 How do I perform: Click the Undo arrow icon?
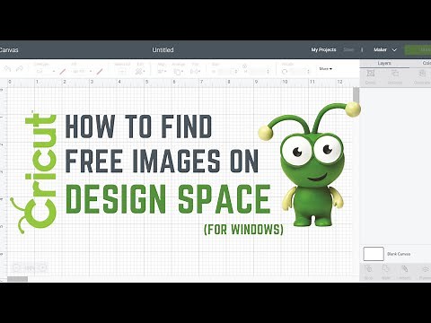[7, 69]
